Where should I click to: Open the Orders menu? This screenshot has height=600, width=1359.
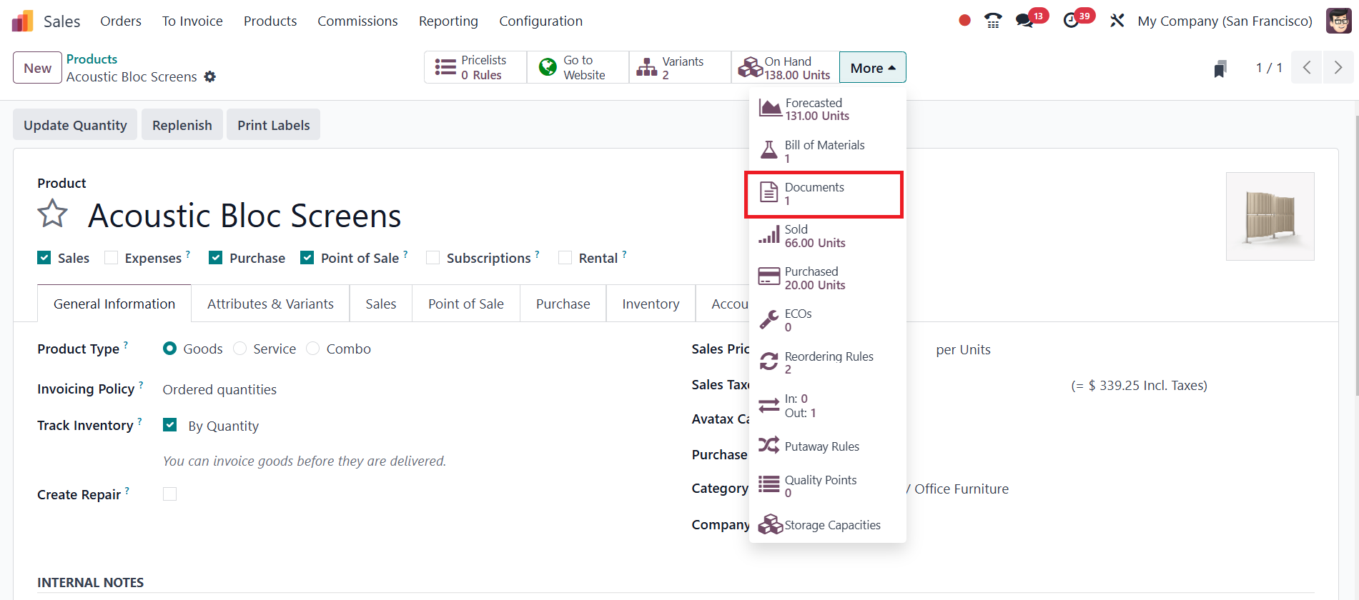(121, 21)
